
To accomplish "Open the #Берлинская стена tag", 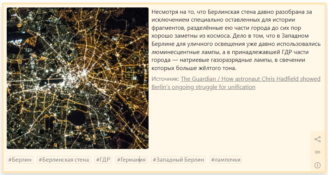I will coord(64,160).
